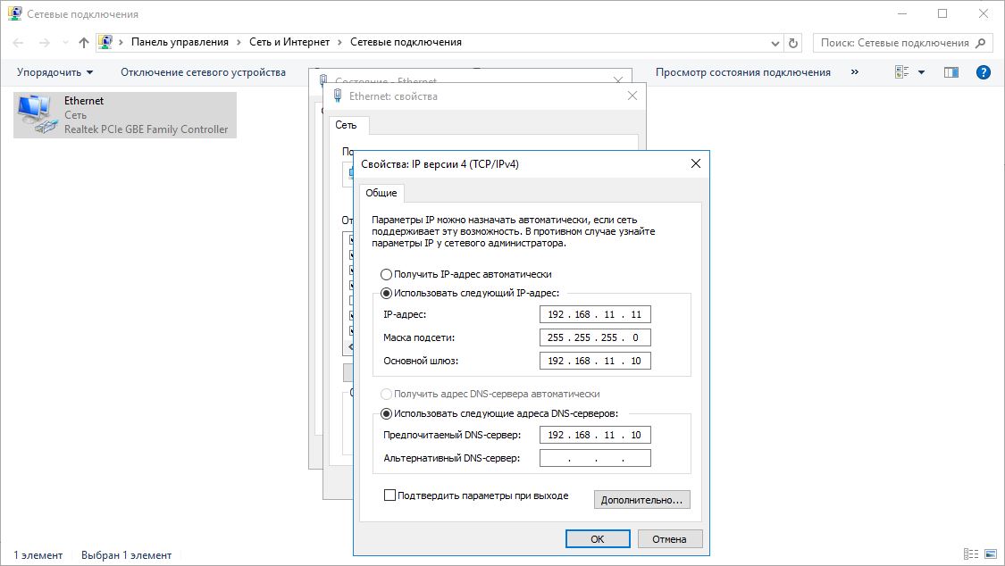Switch to large icons view in status bar

point(989,554)
